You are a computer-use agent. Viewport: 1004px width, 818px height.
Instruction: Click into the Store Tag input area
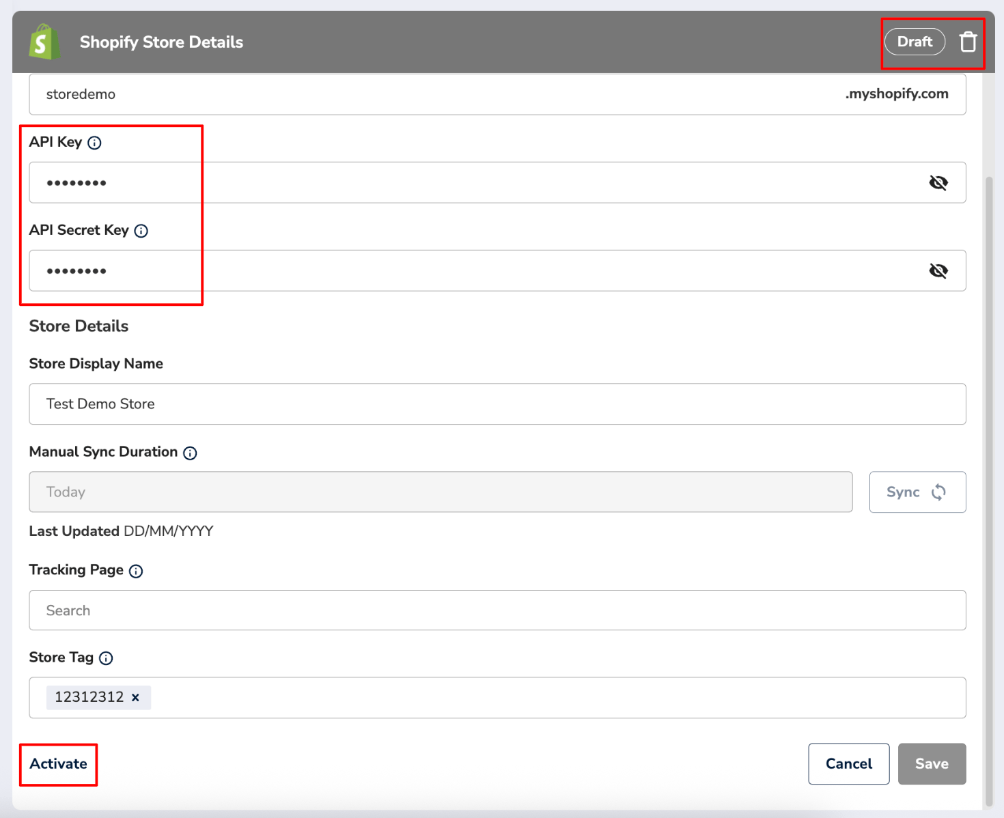pos(497,697)
